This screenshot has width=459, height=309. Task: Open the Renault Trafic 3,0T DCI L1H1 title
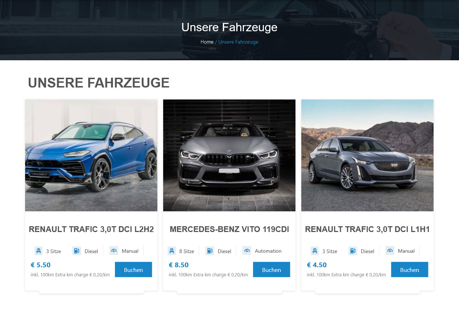(x=367, y=229)
